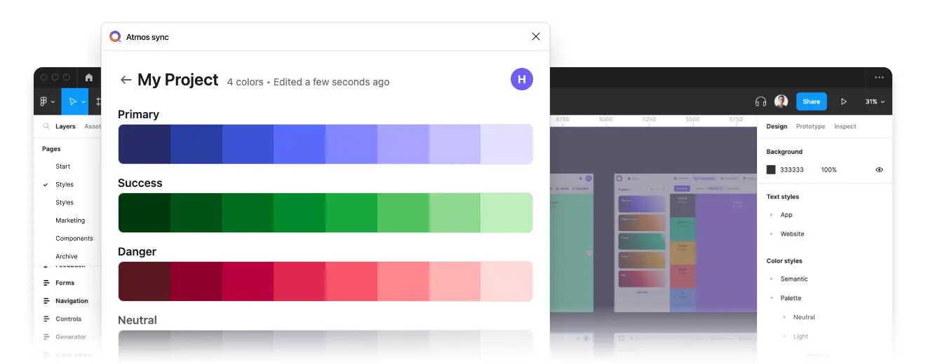Toggle background visibility eye icon

click(879, 169)
